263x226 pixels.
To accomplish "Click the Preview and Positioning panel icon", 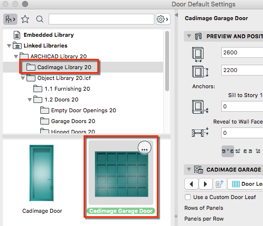I will coord(198,36).
